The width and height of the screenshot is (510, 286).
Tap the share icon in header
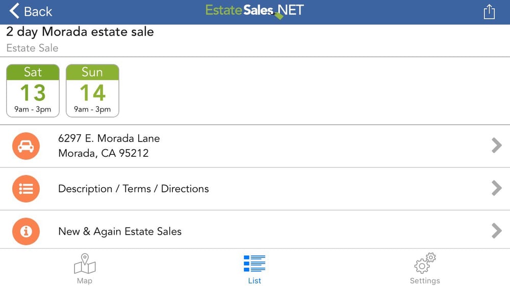[x=489, y=12]
